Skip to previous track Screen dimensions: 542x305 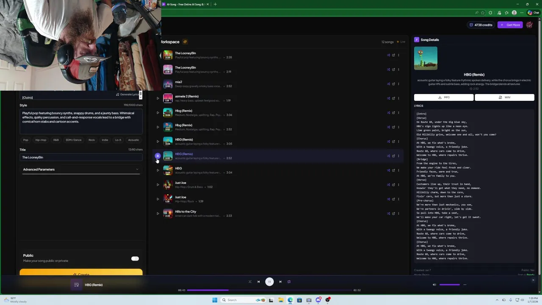point(258,282)
